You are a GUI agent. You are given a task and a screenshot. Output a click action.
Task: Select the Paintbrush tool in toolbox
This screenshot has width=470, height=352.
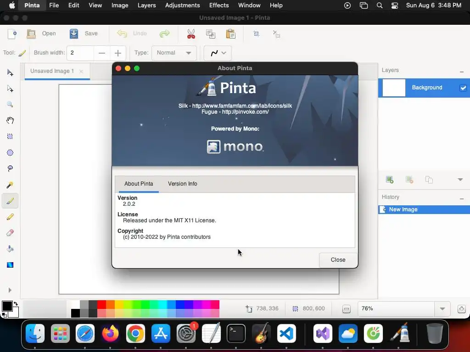(x=10, y=201)
